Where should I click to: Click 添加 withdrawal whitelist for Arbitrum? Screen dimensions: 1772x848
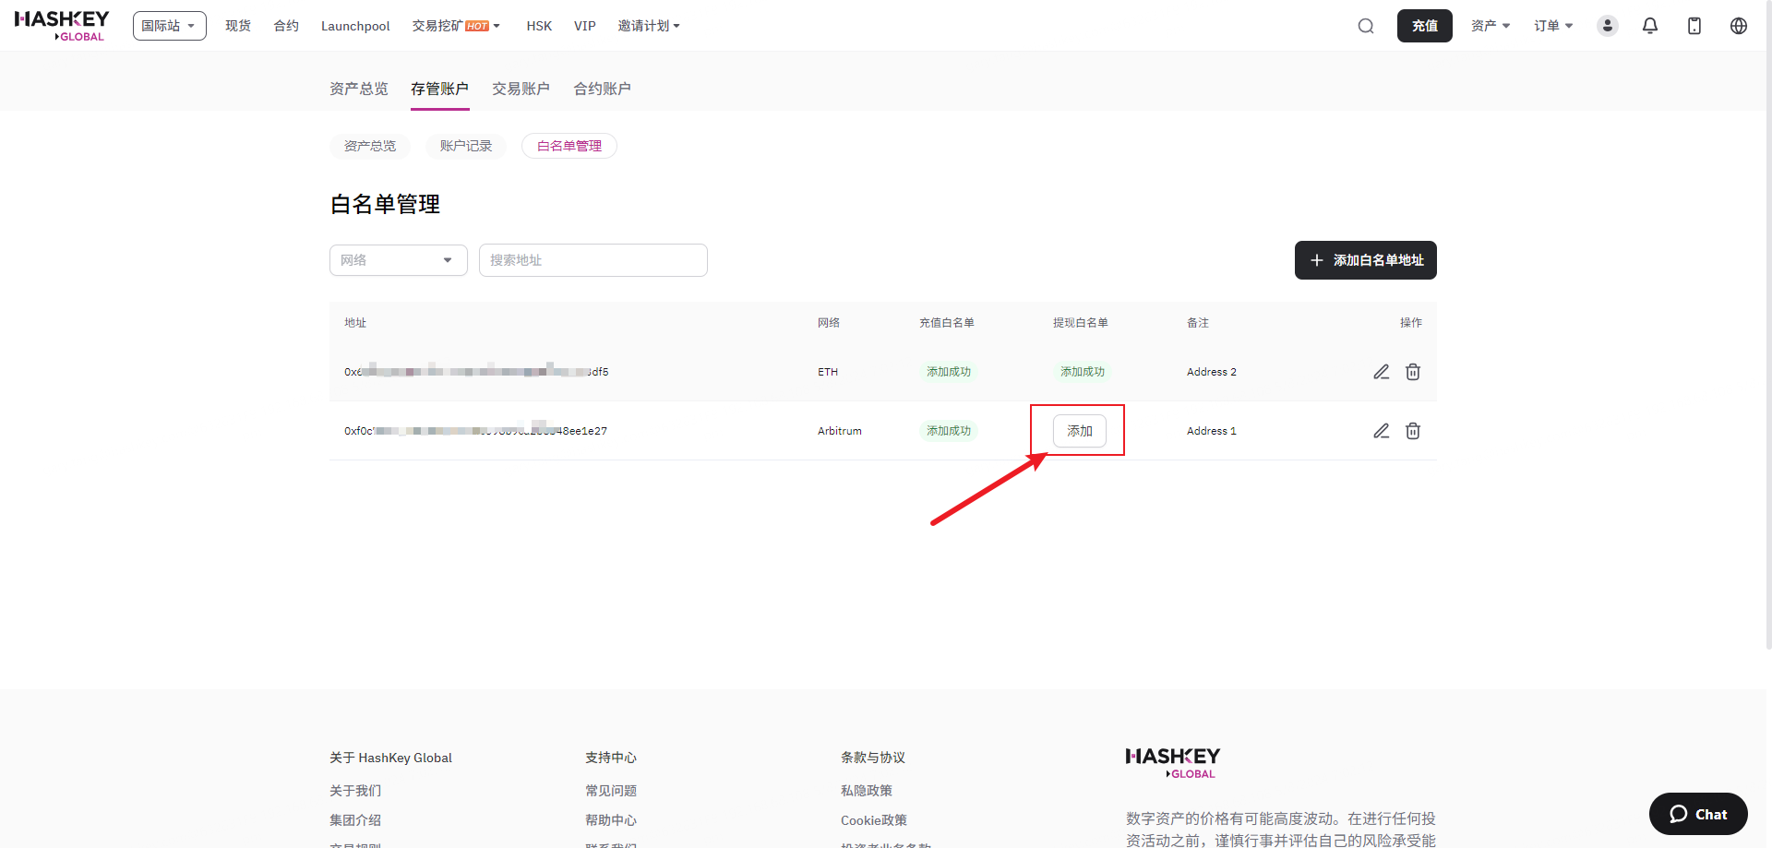(x=1080, y=431)
